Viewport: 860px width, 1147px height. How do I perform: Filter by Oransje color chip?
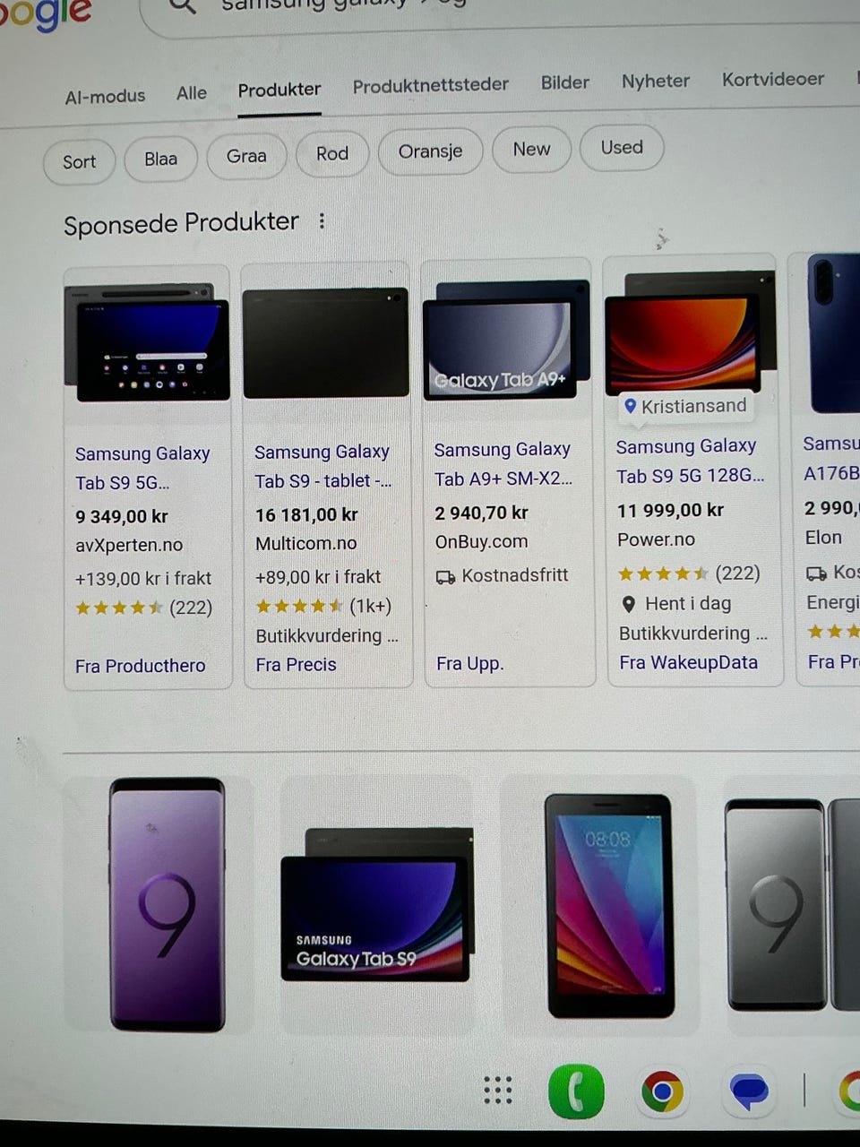click(x=430, y=151)
